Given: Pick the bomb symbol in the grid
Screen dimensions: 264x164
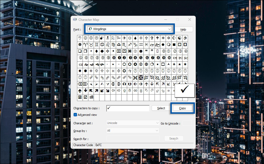Looking at the screenshot, I should tap(102, 38).
